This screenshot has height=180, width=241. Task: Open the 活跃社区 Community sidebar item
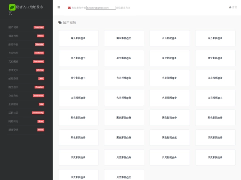(26, 113)
